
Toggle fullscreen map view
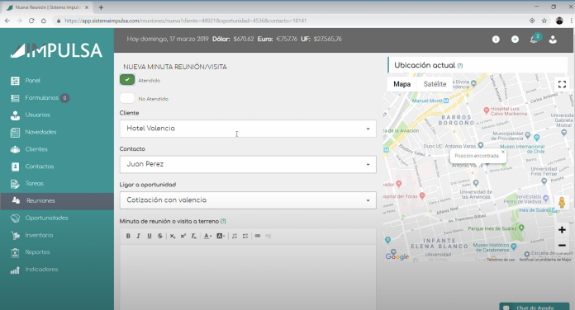[x=562, y=84]
